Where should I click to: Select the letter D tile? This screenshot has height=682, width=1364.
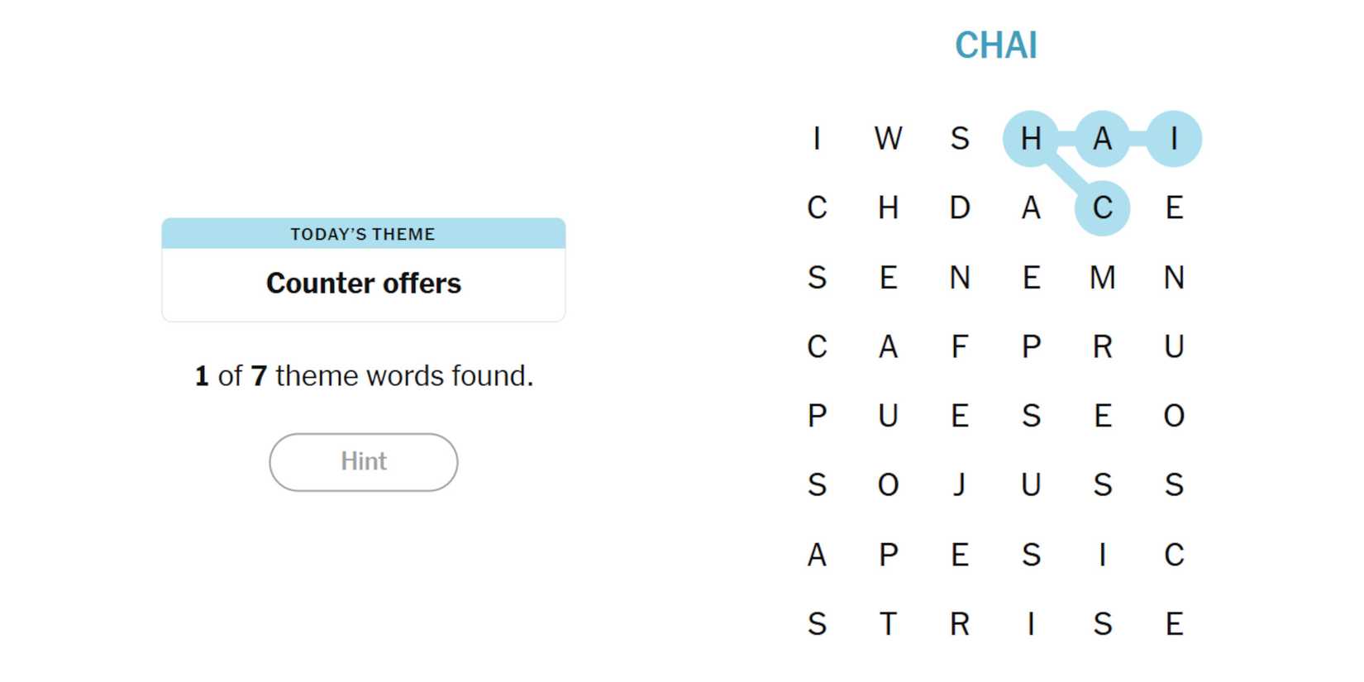tap(959, 207)
